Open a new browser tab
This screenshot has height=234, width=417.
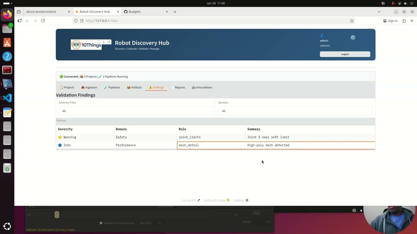pos(175,12)
